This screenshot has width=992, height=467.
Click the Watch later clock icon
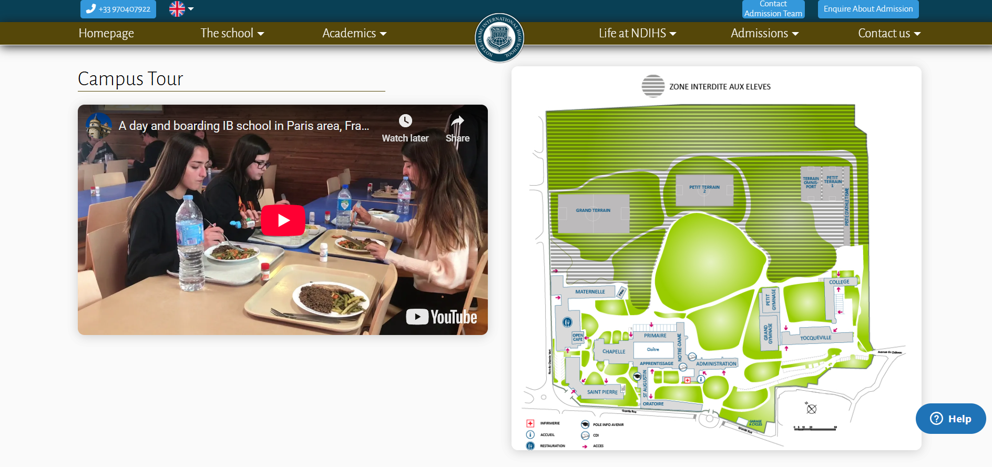(405, 121)
